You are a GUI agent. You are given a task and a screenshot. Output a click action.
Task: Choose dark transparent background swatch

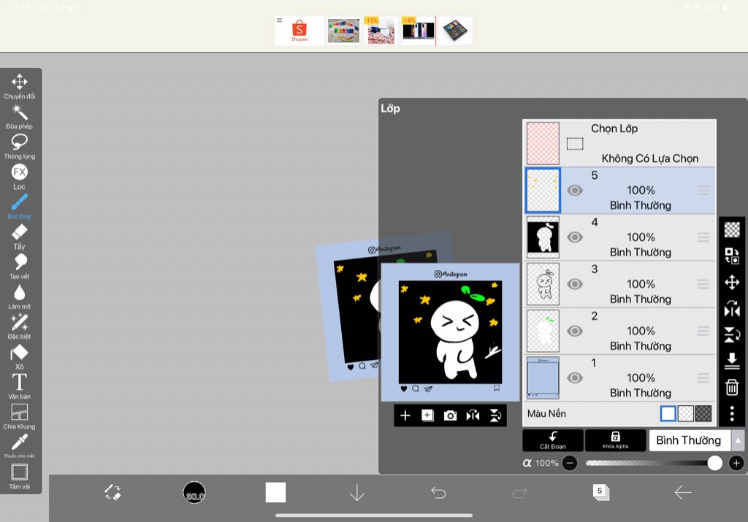[x=703, y=413]
